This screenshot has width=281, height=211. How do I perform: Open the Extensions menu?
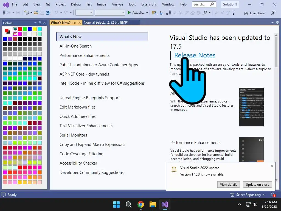(149, 4)
